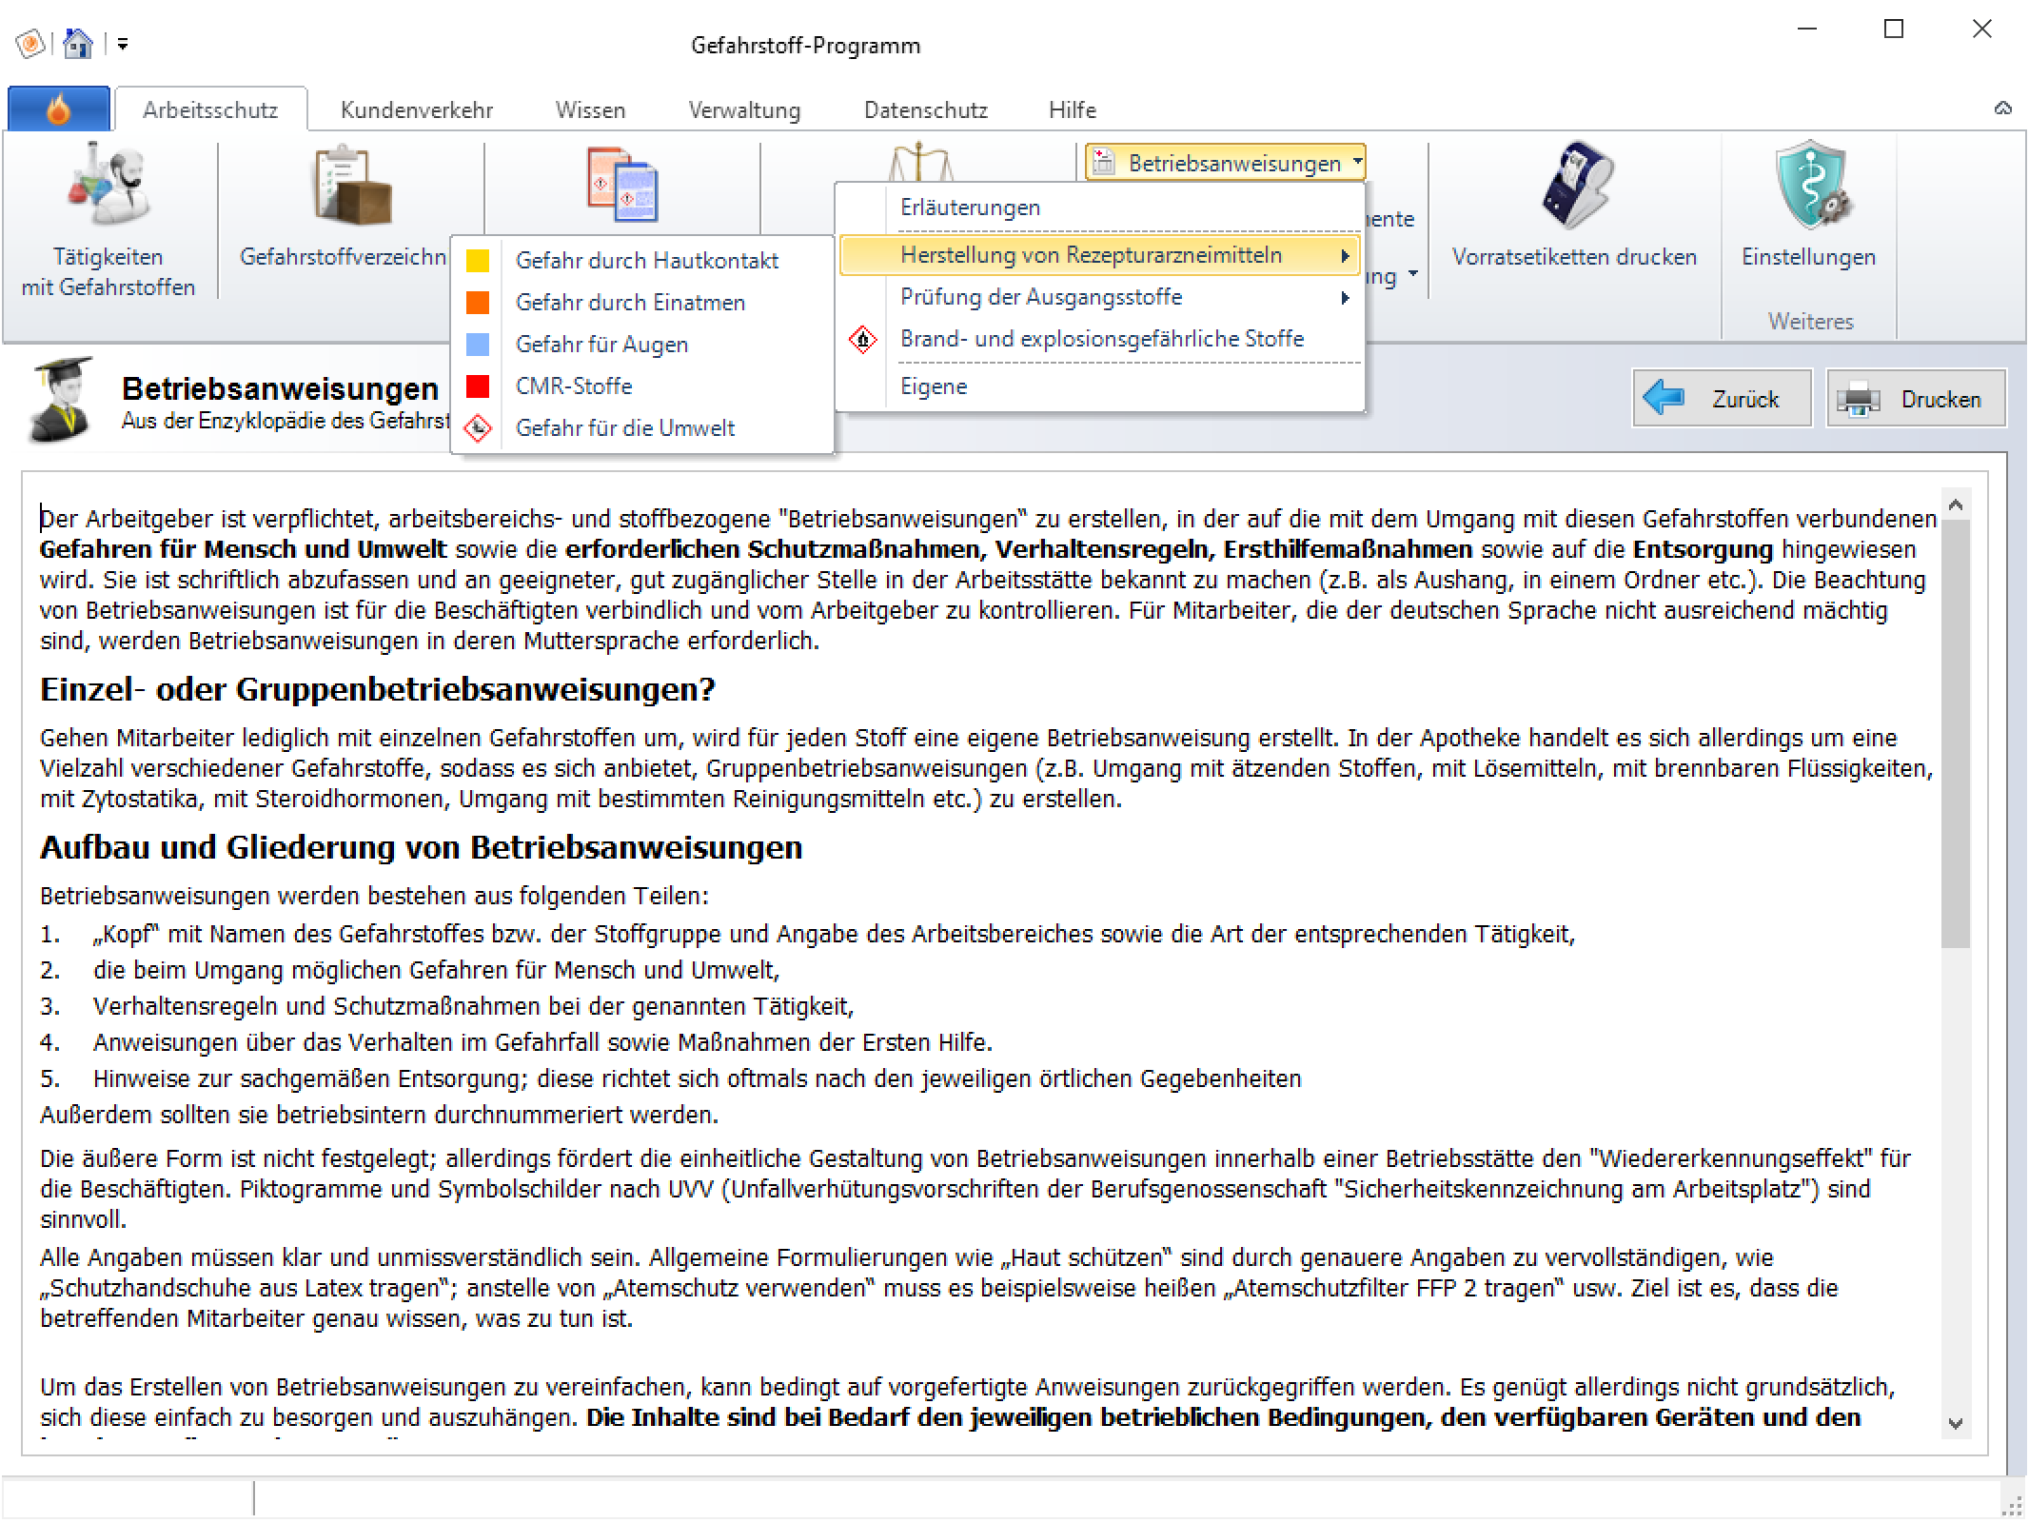Click the Zurück button
This screenshot has height=1523, width=2029.
[1722, 398]
